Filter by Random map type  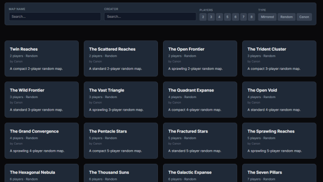pos(287,17)
